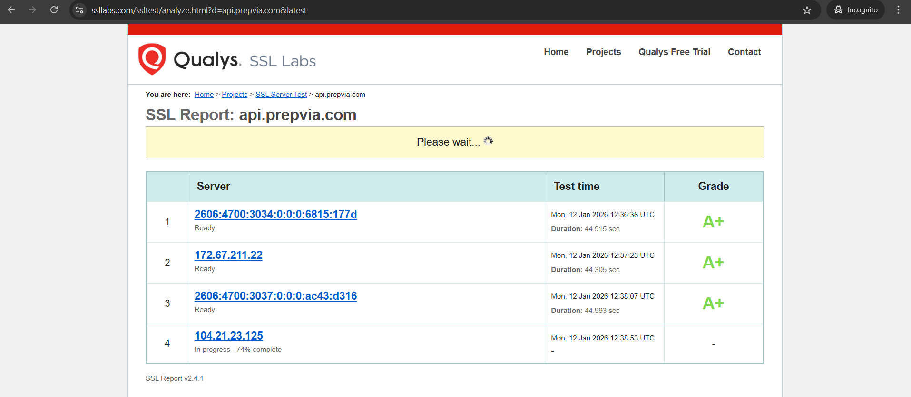Open the Contact navigation menu item

coord(744,52)
